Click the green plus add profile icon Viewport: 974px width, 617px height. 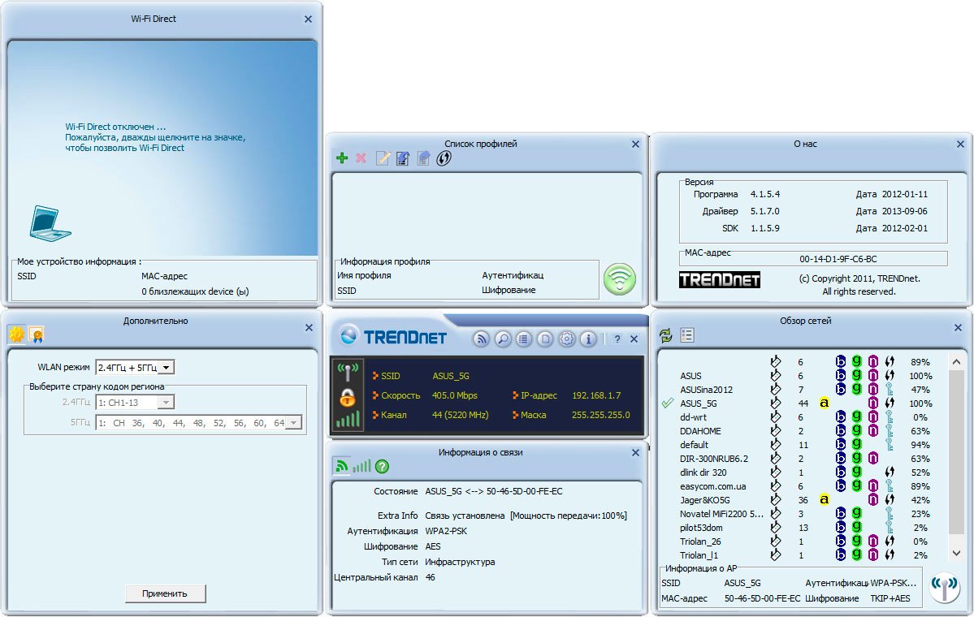pos(342,158)
